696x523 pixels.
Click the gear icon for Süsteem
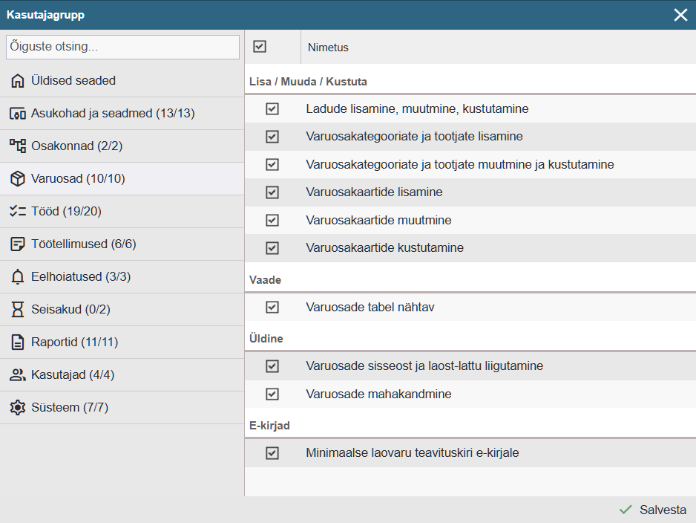[18, 408]
